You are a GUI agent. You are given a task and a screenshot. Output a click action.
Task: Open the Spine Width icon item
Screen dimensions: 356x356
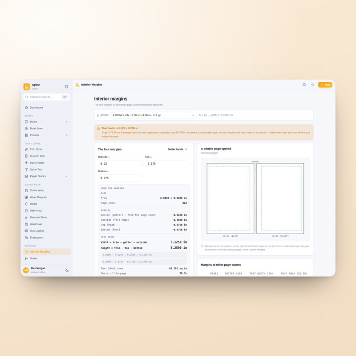[26, 163]
